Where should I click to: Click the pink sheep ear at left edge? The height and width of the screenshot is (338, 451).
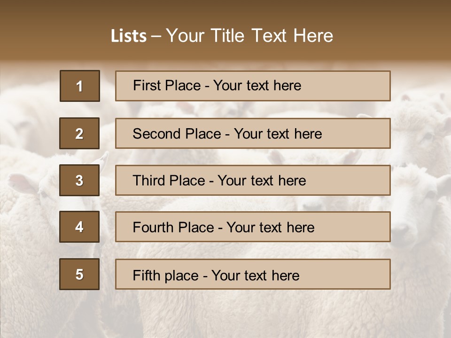tap(19, 182)
